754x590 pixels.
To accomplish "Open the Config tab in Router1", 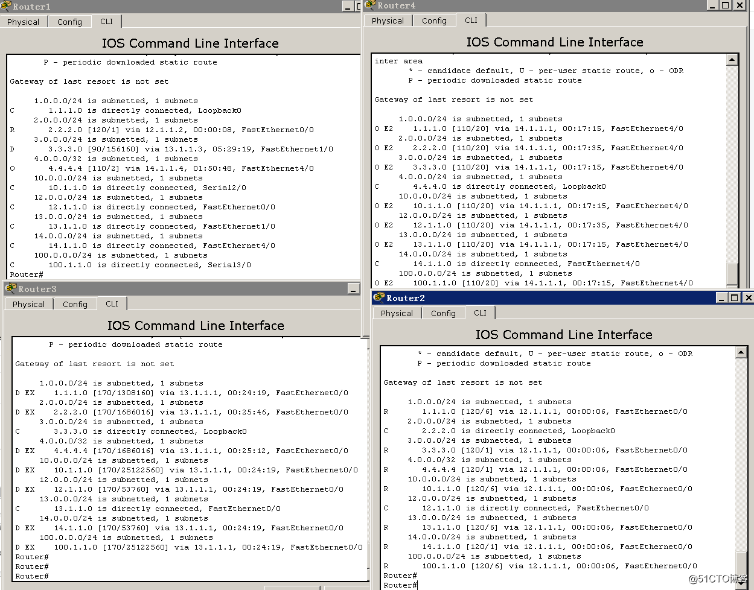I will point(69,22).
